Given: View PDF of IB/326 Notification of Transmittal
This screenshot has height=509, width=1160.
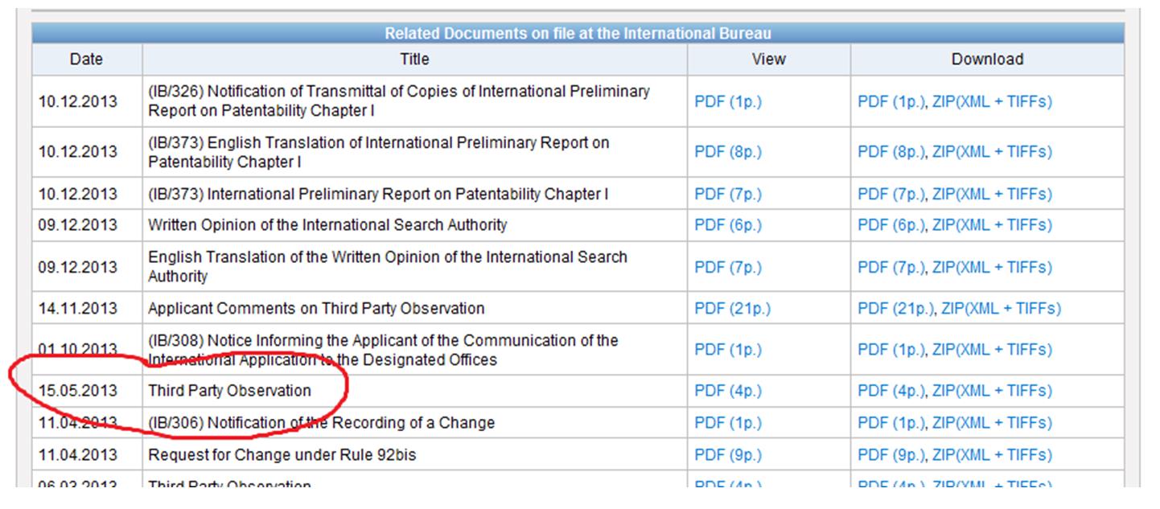Looking at the screenshot, I should pos(727,102).
